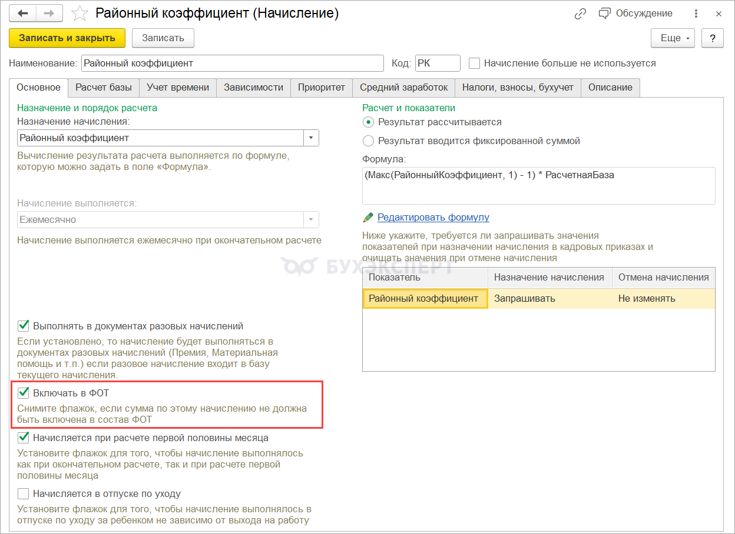Copy link using the chain icon
The height and width of the screenshot is (534, 735).
point(580,14)
